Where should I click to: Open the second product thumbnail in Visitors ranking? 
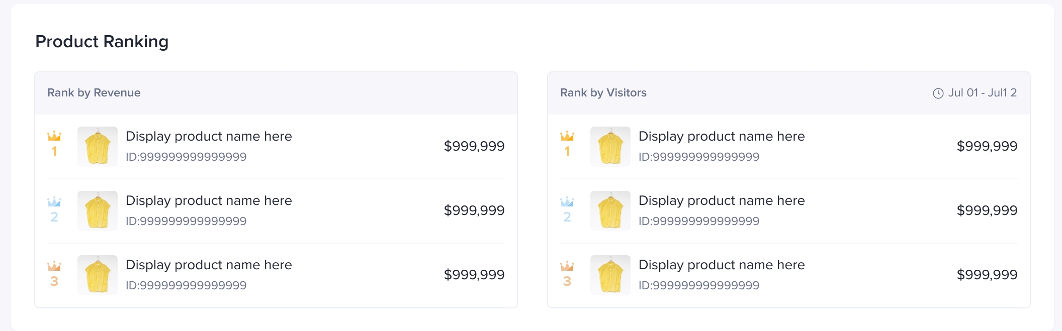click(x=610, y=210)
